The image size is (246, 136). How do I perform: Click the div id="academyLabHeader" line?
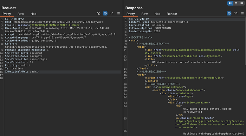click(x=166, y=87)
